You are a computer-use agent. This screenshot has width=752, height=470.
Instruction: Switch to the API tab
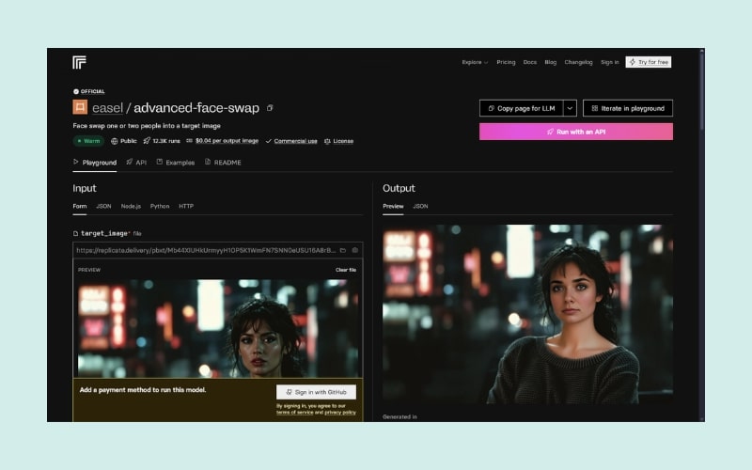click(136, 163)
